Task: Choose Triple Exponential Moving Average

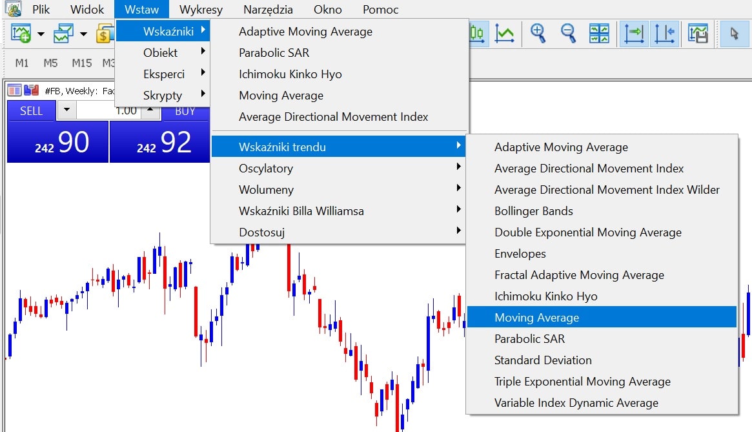Action: click(x=602, y=382)
